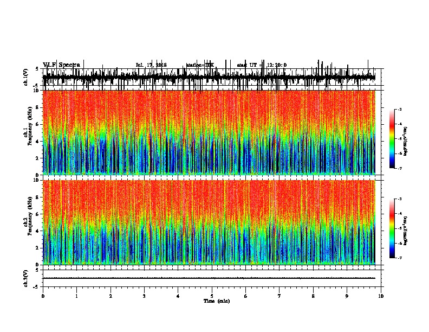
Task: Click the station name label in header
Action: coord(200,65)
